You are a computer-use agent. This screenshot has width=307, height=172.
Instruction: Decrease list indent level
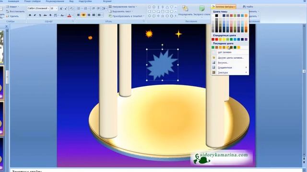click(94, 9)
